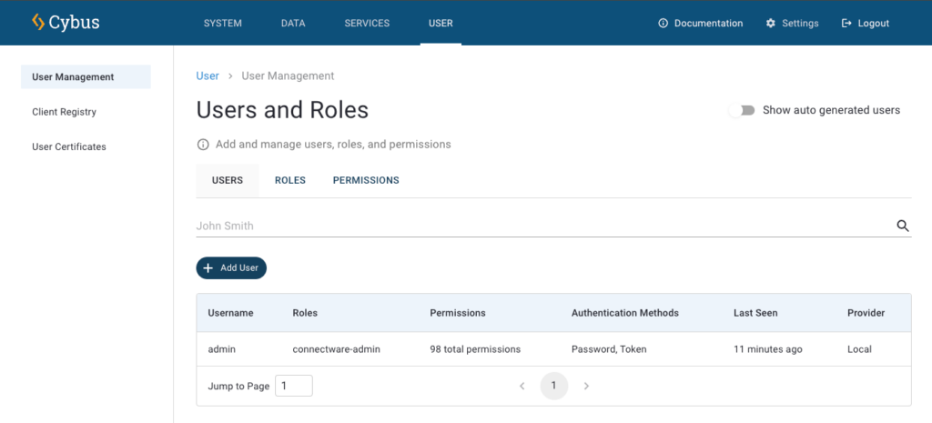Click the 11 minutes ago cell
Image resolution: width=932 pixels, height=423 pixels.
pyautogui.click(x=768, y=349)
